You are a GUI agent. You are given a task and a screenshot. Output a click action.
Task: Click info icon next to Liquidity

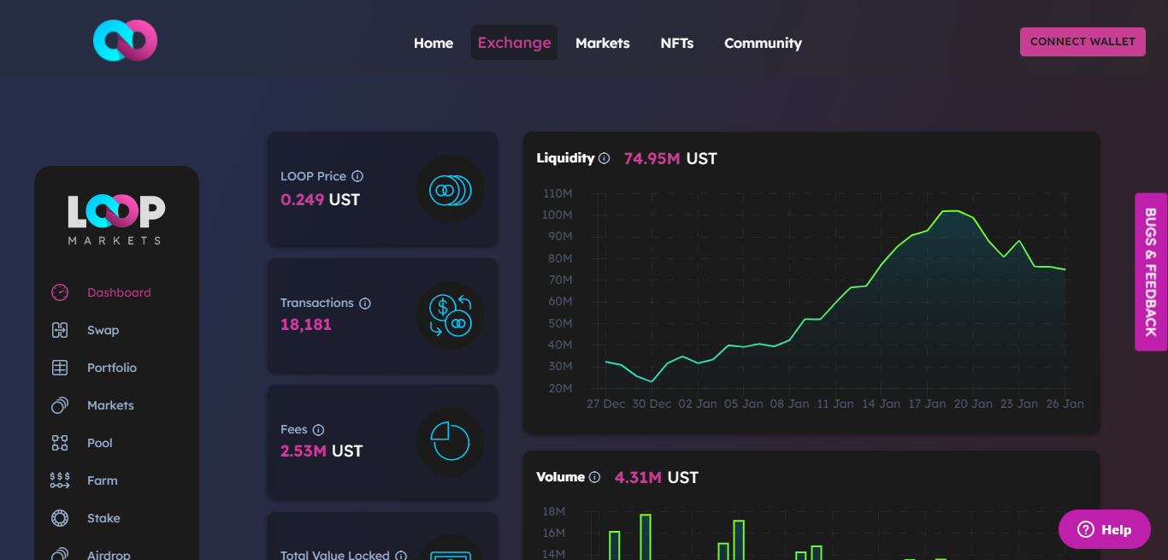604,158
